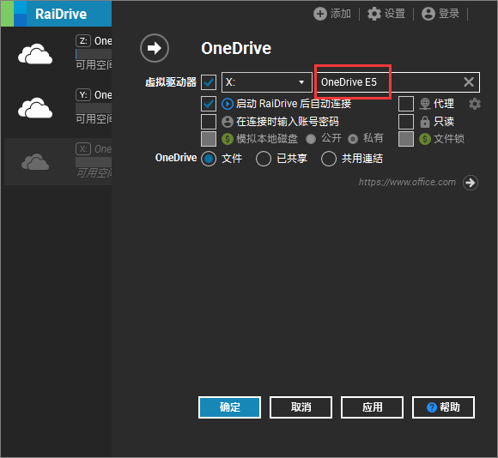Clear drive name with the X icon

pyautogui.click(x=469, y=82)
